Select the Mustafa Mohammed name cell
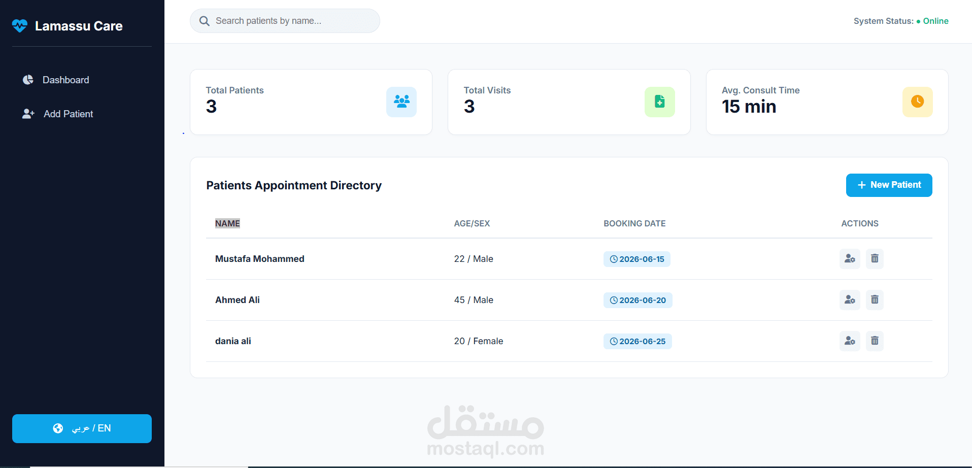The image size is (972, 468). (260, 259)
